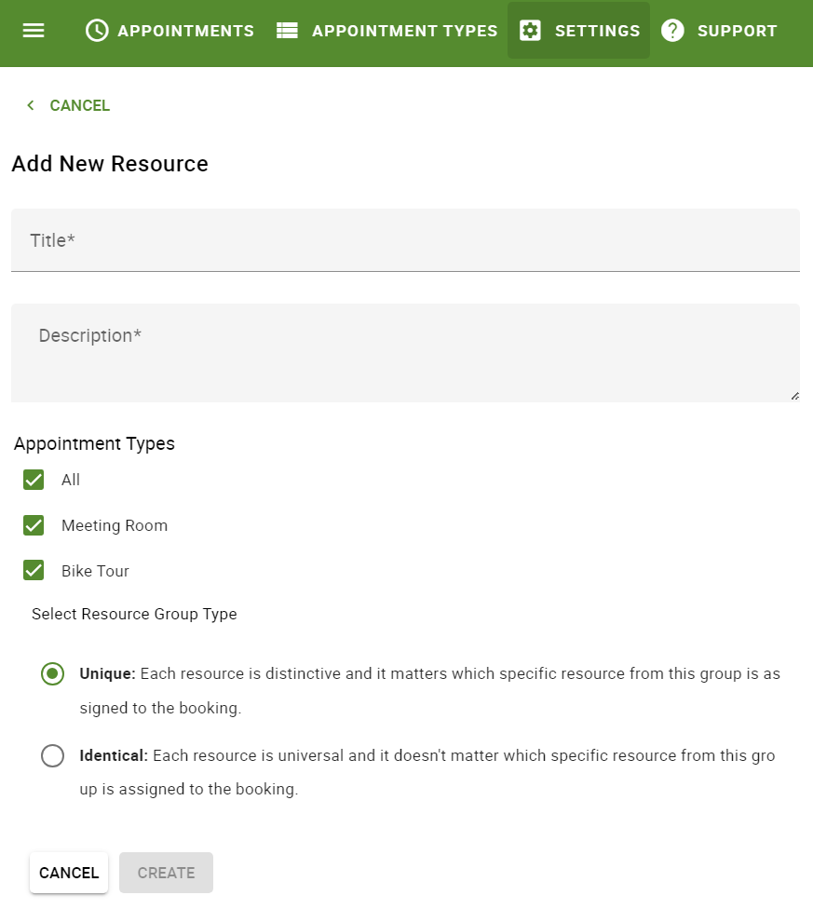
Task: Click the back chevron beside Cancel
Action: point(30,105)
